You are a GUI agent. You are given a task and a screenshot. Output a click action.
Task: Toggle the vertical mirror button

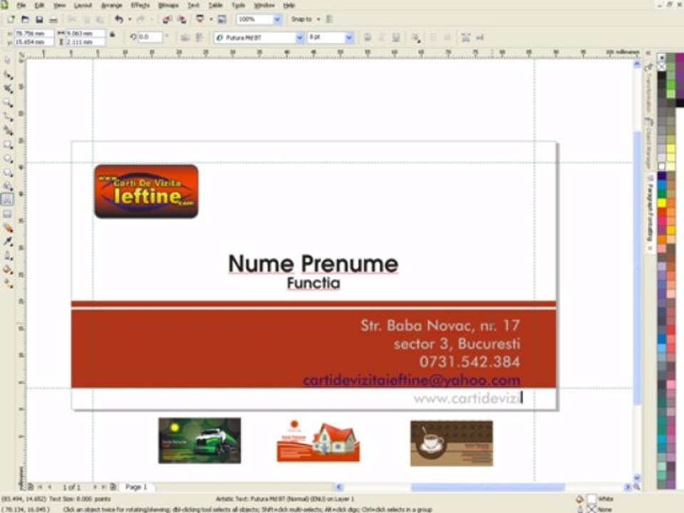[x=199, y=38]
